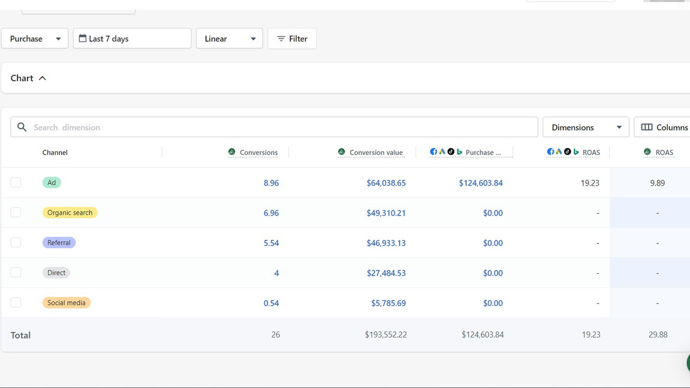Click the green icon beside Conversions header
This screenshot has width=690, height=388.
coord(231,152)
